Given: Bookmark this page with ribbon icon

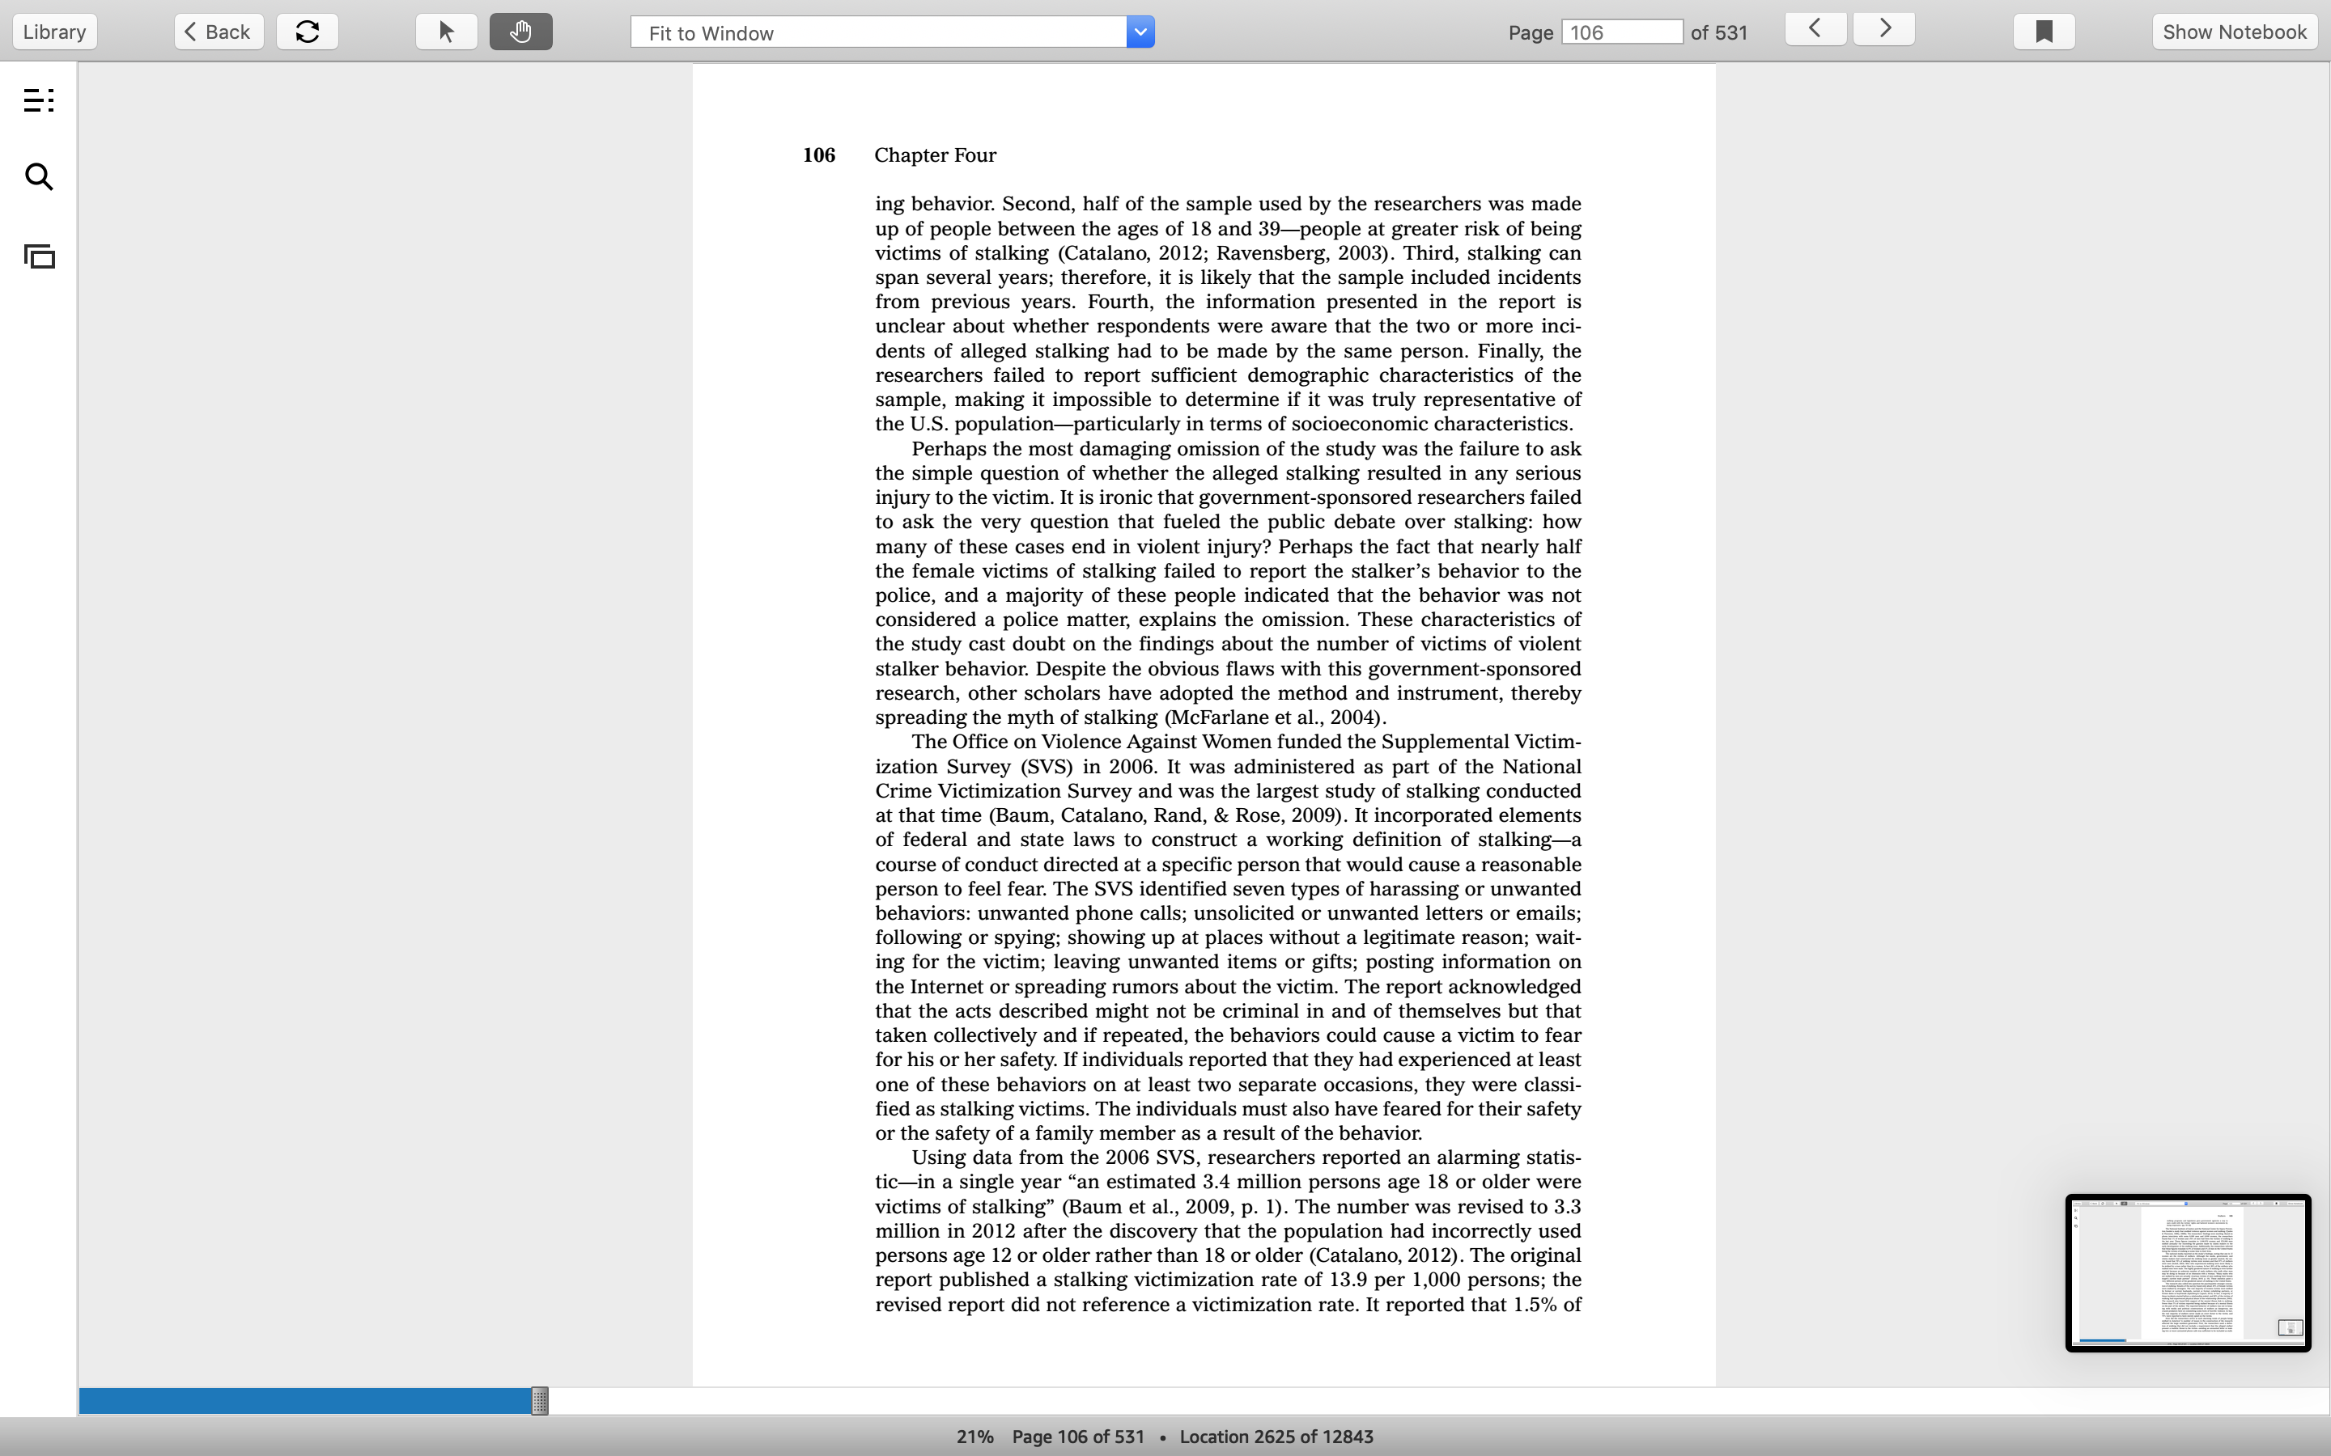Looking at the screenshot, I should coord(2044,32).
